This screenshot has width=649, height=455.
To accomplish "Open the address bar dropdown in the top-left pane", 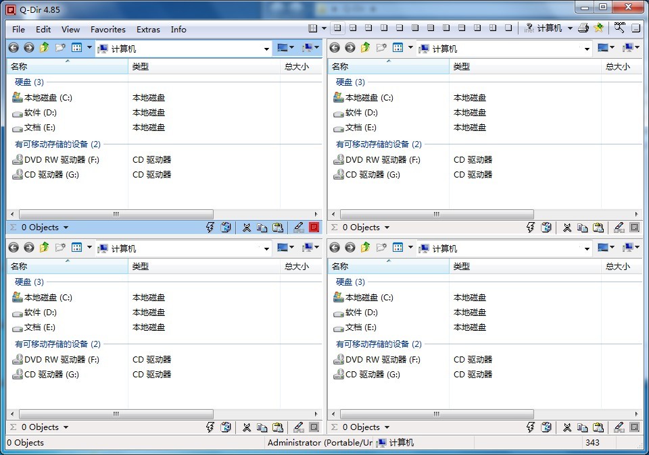I will click(x=266, y=49).
